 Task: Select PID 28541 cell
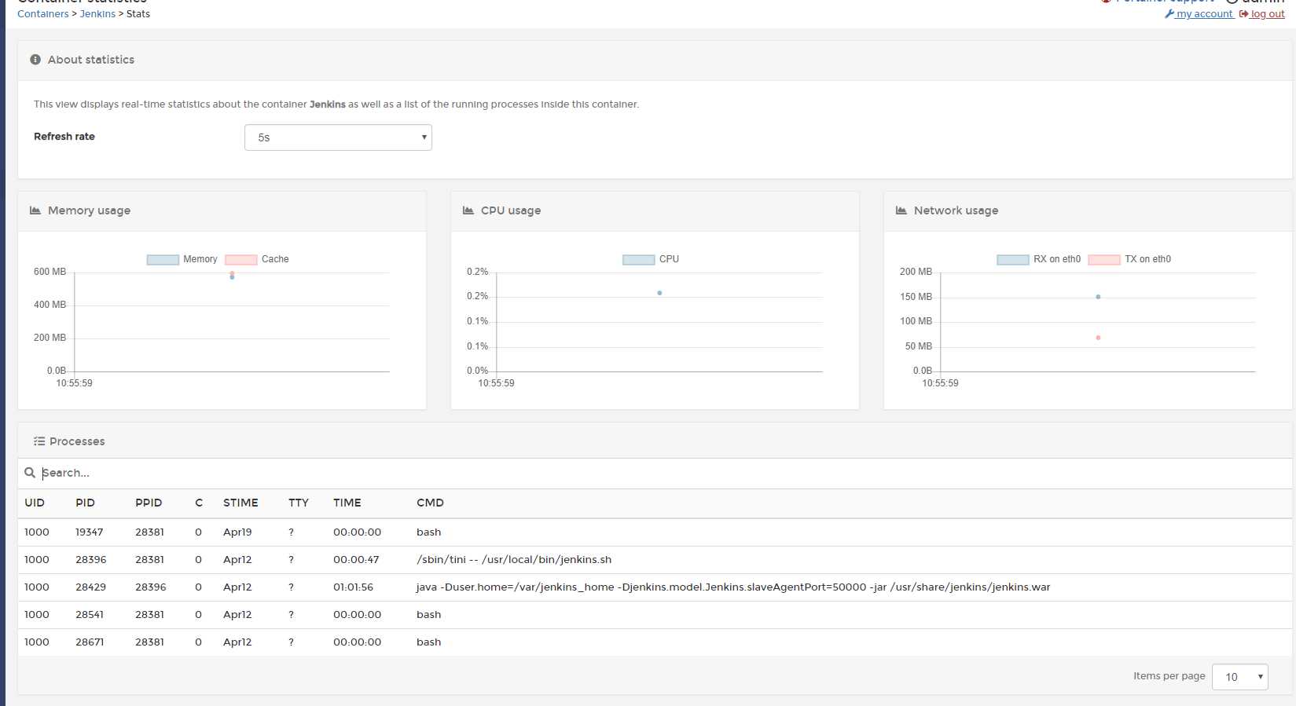point(90,615)
